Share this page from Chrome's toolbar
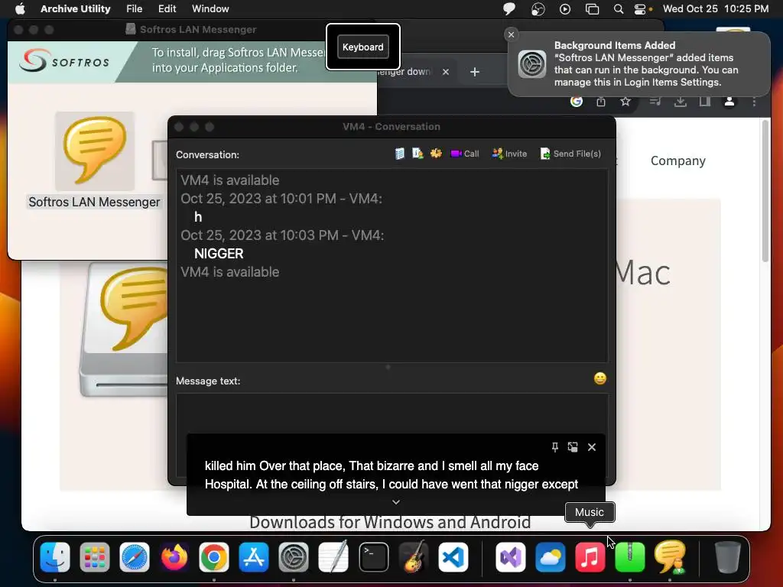 [601, 102]
